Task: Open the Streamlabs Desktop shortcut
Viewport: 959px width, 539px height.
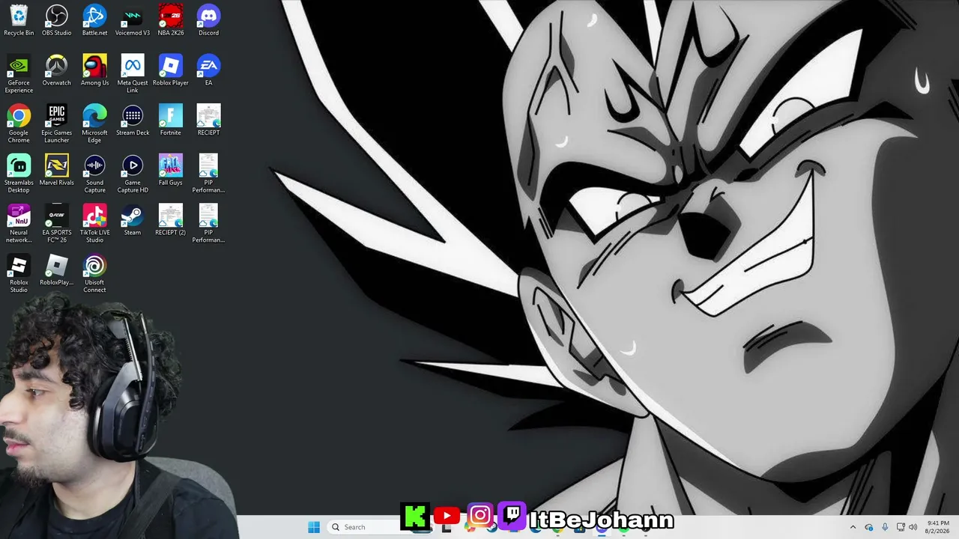Action: tap(19, 174)
